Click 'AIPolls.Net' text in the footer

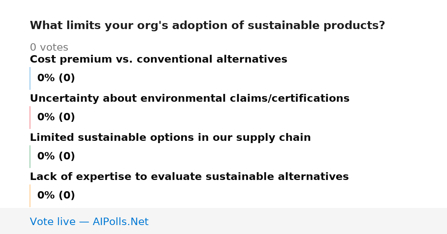click(120, 222)
